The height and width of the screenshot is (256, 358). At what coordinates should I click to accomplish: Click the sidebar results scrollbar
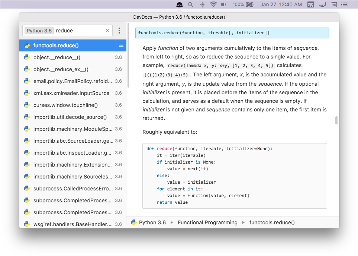pos(128,55)
